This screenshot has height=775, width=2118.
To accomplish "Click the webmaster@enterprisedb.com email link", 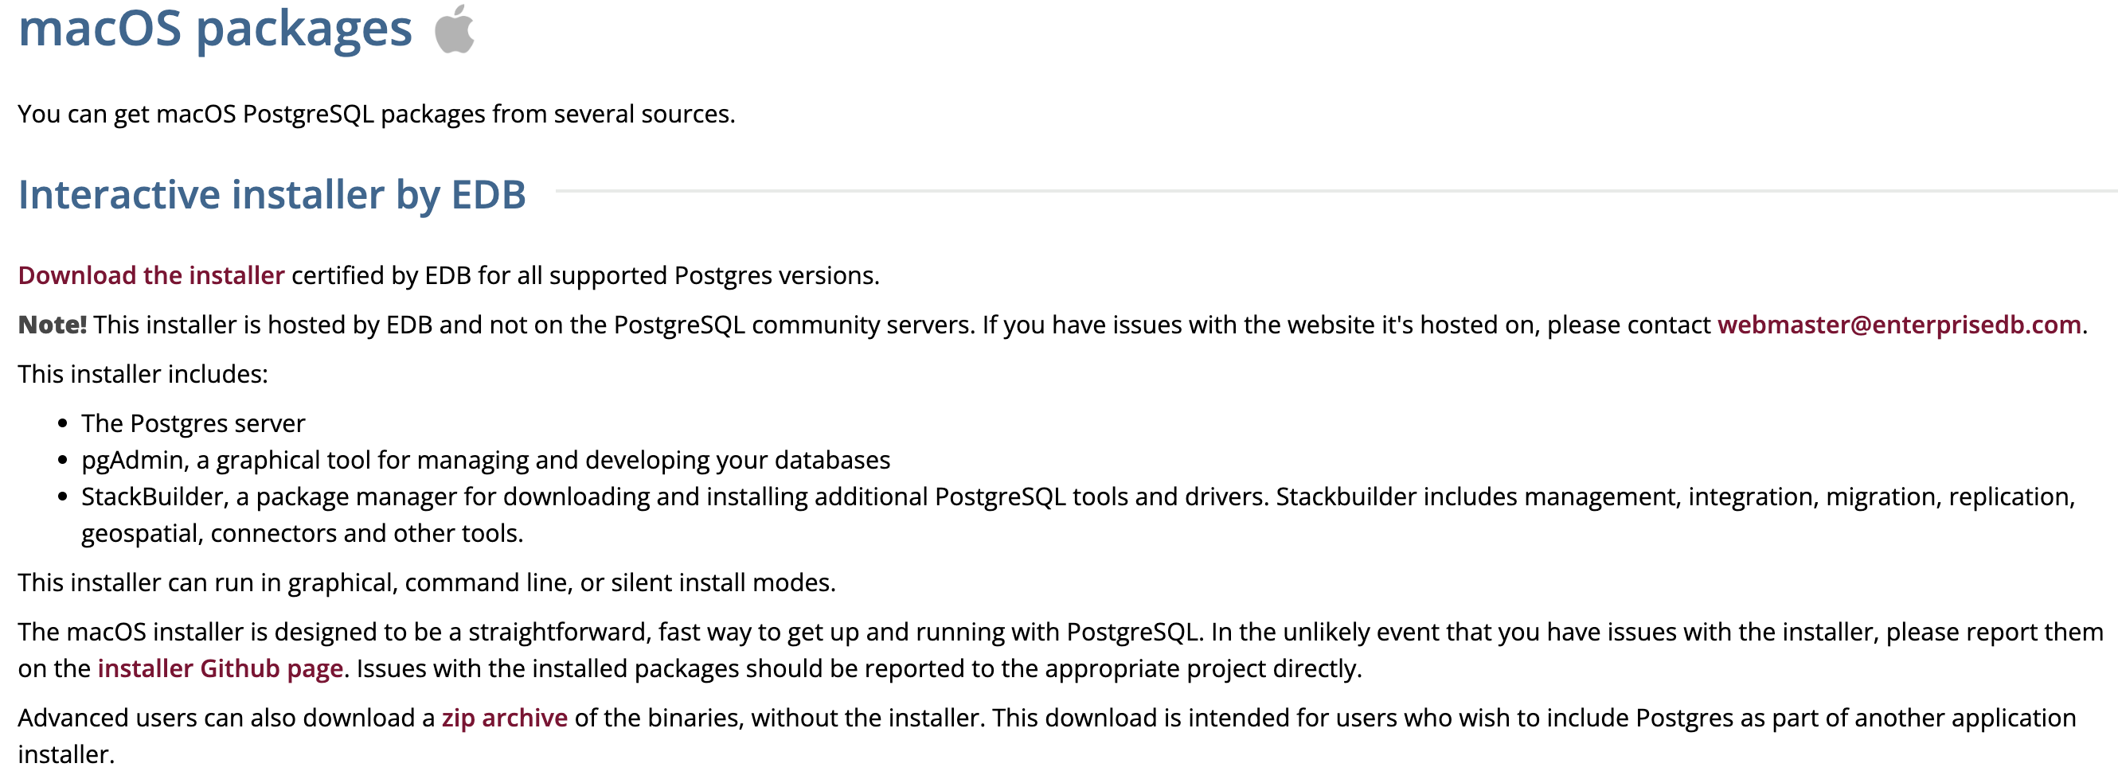I will (1898, 325).
